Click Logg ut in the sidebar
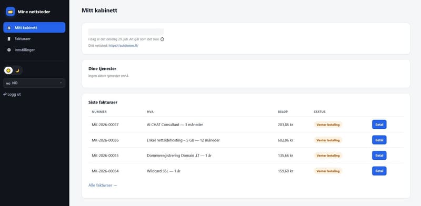Image resolution: width=421 pixels, height=206 pixels. pos(12,95)
